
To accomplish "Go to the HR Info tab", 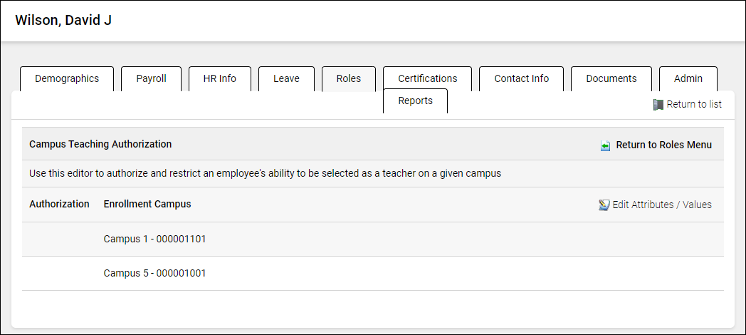I will [x=219, y=78].
